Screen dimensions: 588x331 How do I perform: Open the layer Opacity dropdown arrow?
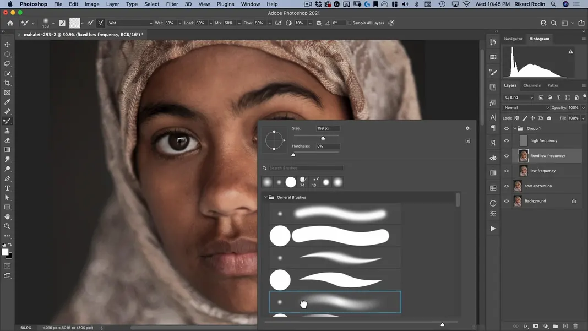(x=583, y=108)
